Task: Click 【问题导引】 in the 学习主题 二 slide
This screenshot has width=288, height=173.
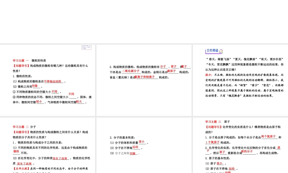Action: pos(21,132)
